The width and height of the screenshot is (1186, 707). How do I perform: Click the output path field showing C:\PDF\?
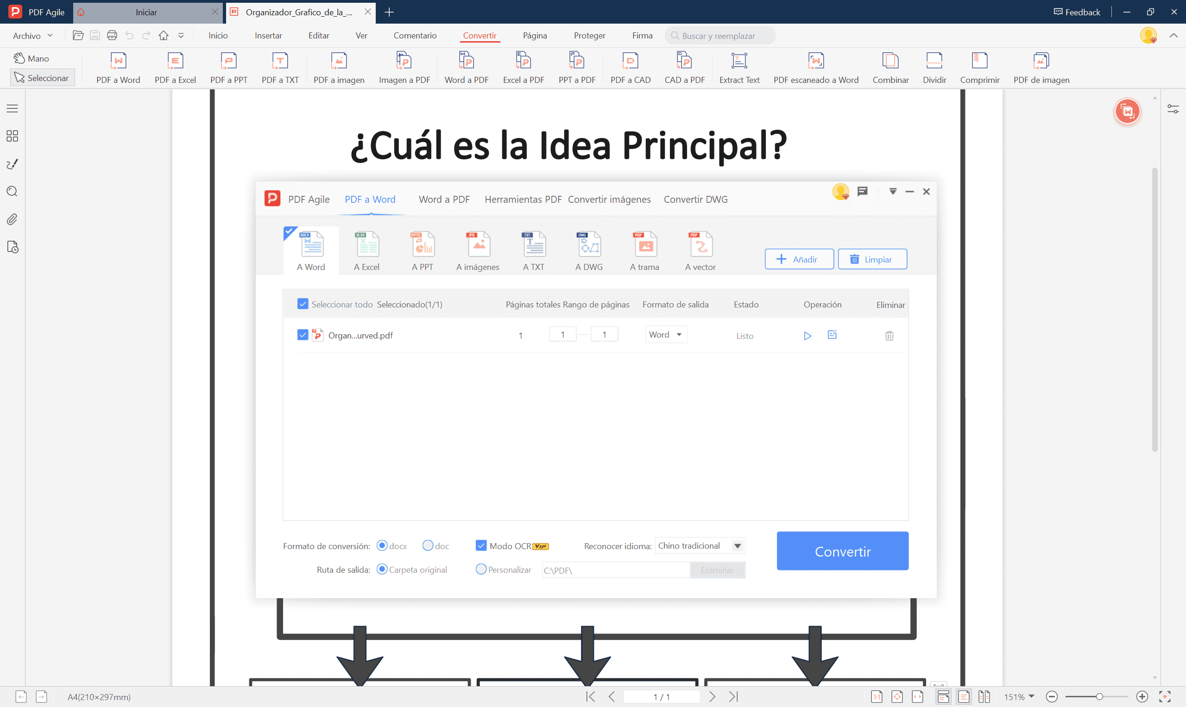coord(615,569)
